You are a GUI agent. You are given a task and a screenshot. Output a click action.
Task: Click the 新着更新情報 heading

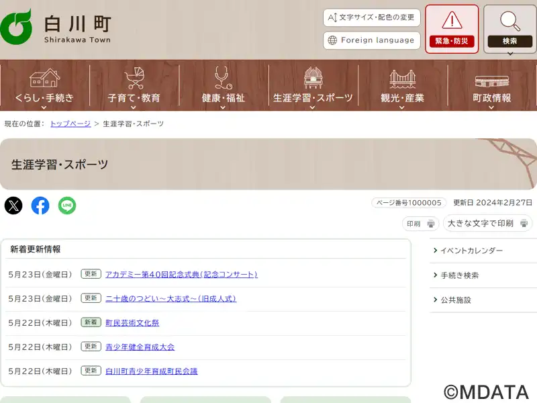tap(36, 249)
